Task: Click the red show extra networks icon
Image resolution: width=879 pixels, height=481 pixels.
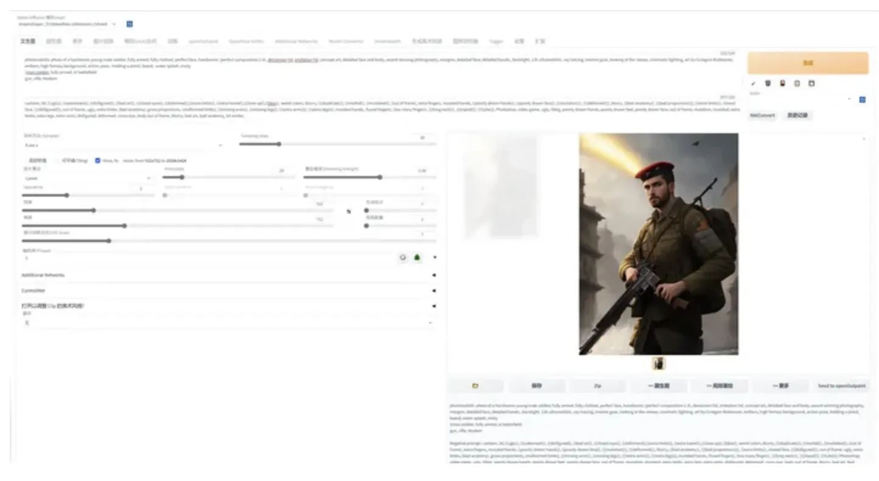Action: pyautogui.click(x=782, y=83)
